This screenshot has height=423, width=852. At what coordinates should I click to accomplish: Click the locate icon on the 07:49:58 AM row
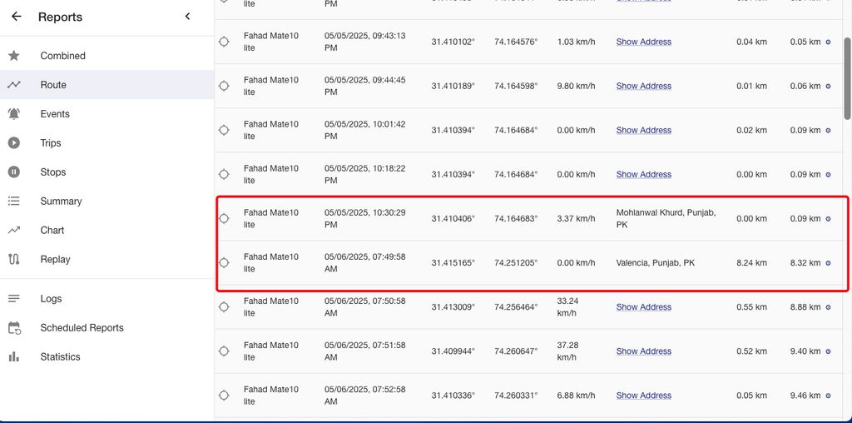point(224,263)
